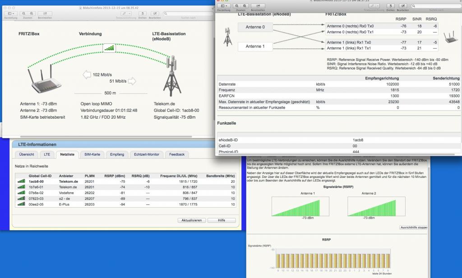This screenshot has width=462, height=278.
Task: Switch to the Übersicht tab
Action: point(27,154)
